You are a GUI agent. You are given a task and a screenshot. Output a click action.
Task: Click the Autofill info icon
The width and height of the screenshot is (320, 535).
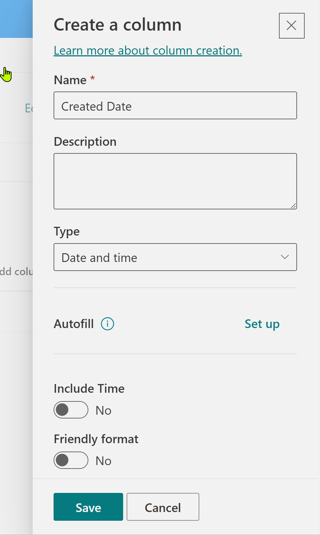(107, 324)
